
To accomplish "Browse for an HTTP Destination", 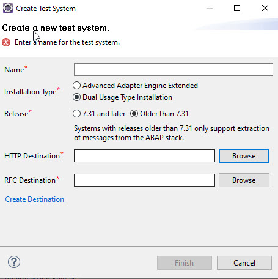I will 244,156.
